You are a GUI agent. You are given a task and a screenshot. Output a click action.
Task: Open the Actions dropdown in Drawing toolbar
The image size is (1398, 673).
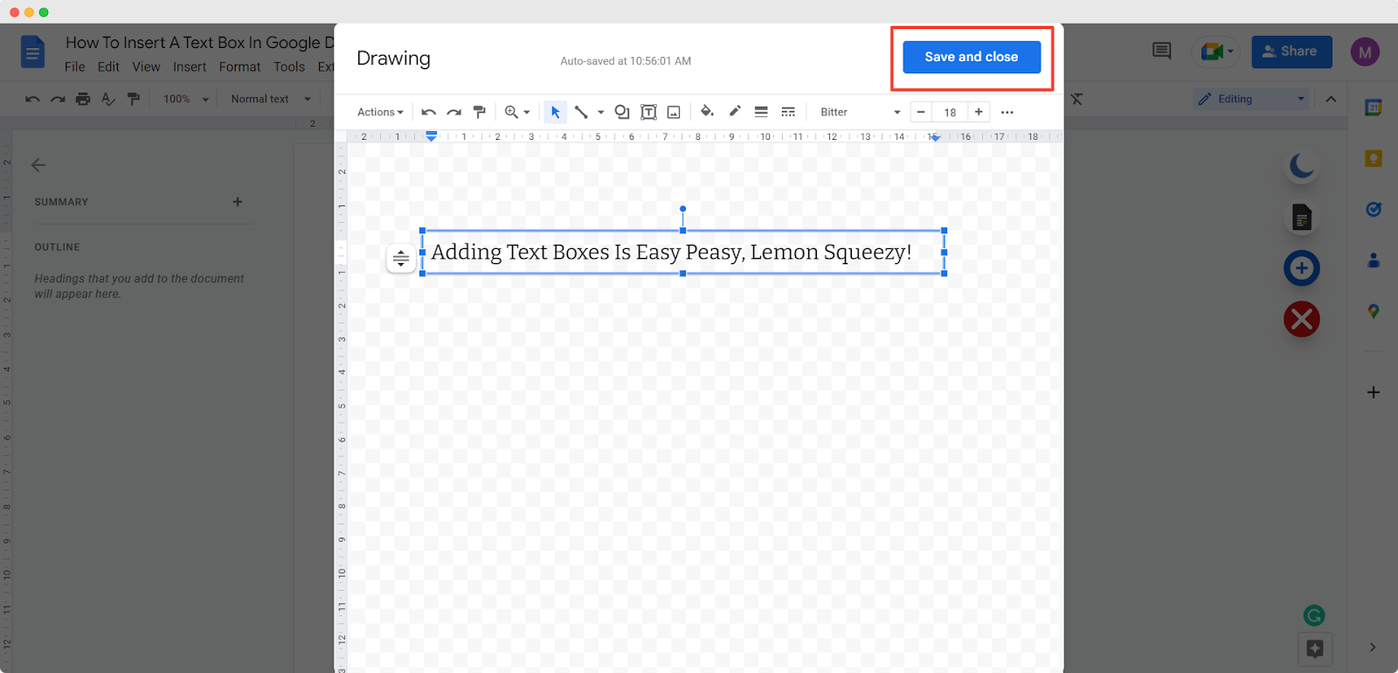[x=380, y=112]
